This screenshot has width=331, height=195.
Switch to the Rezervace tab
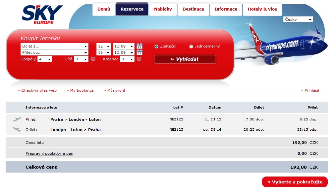coord(132,9)
